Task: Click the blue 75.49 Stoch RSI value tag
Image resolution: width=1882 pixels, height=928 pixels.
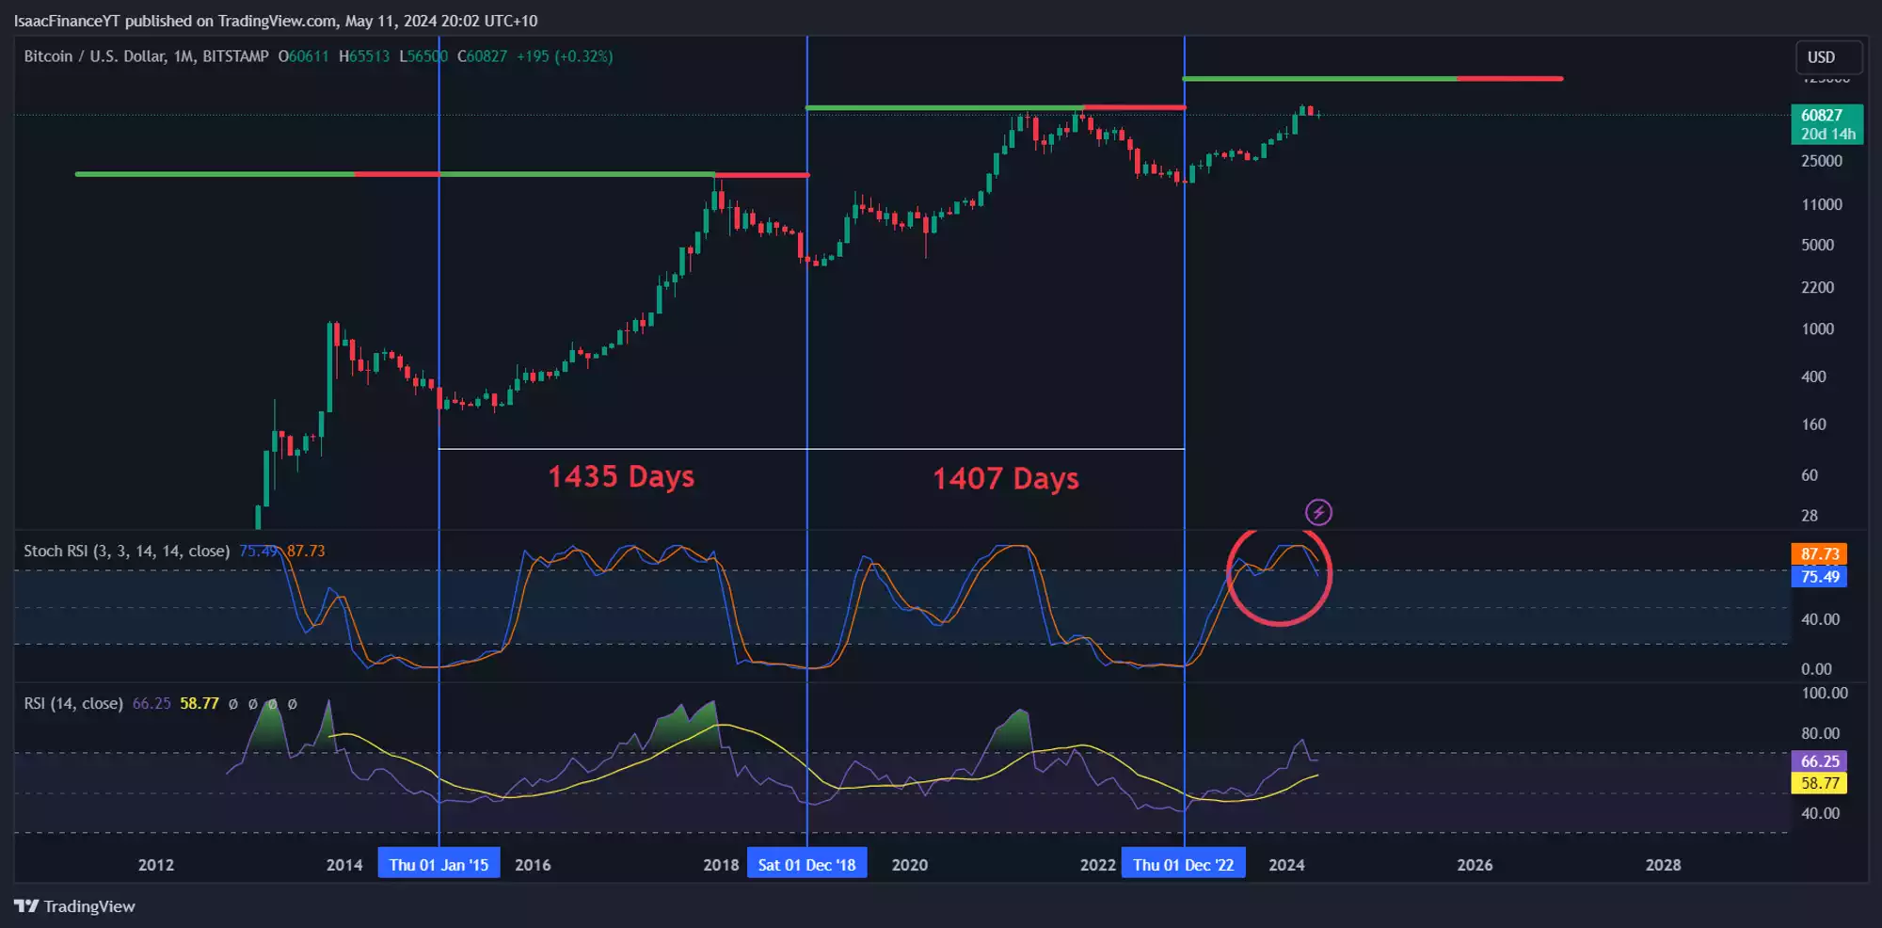Action: (x=1819, y=577)
